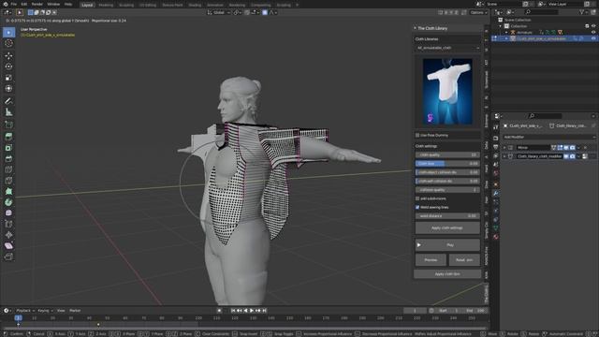The image size is (599, 337).
Task: Click the Reset sim button
Action: pyautogui.click(x=464, y=260)
